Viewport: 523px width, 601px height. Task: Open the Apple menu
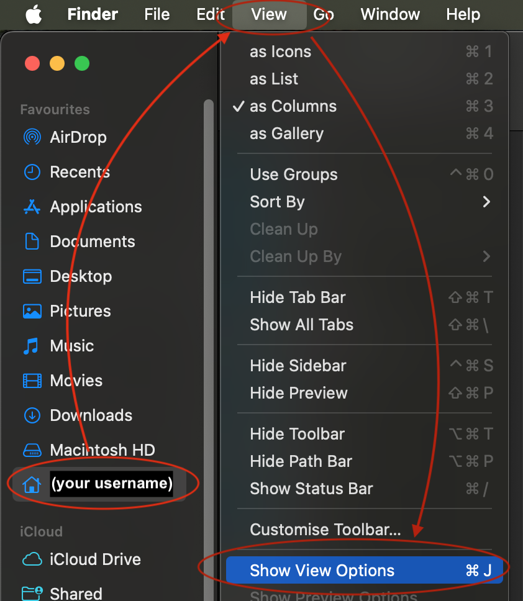pos(34,14)
